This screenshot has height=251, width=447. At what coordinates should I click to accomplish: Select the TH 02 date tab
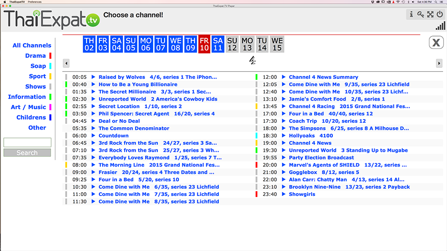point(89,44)
